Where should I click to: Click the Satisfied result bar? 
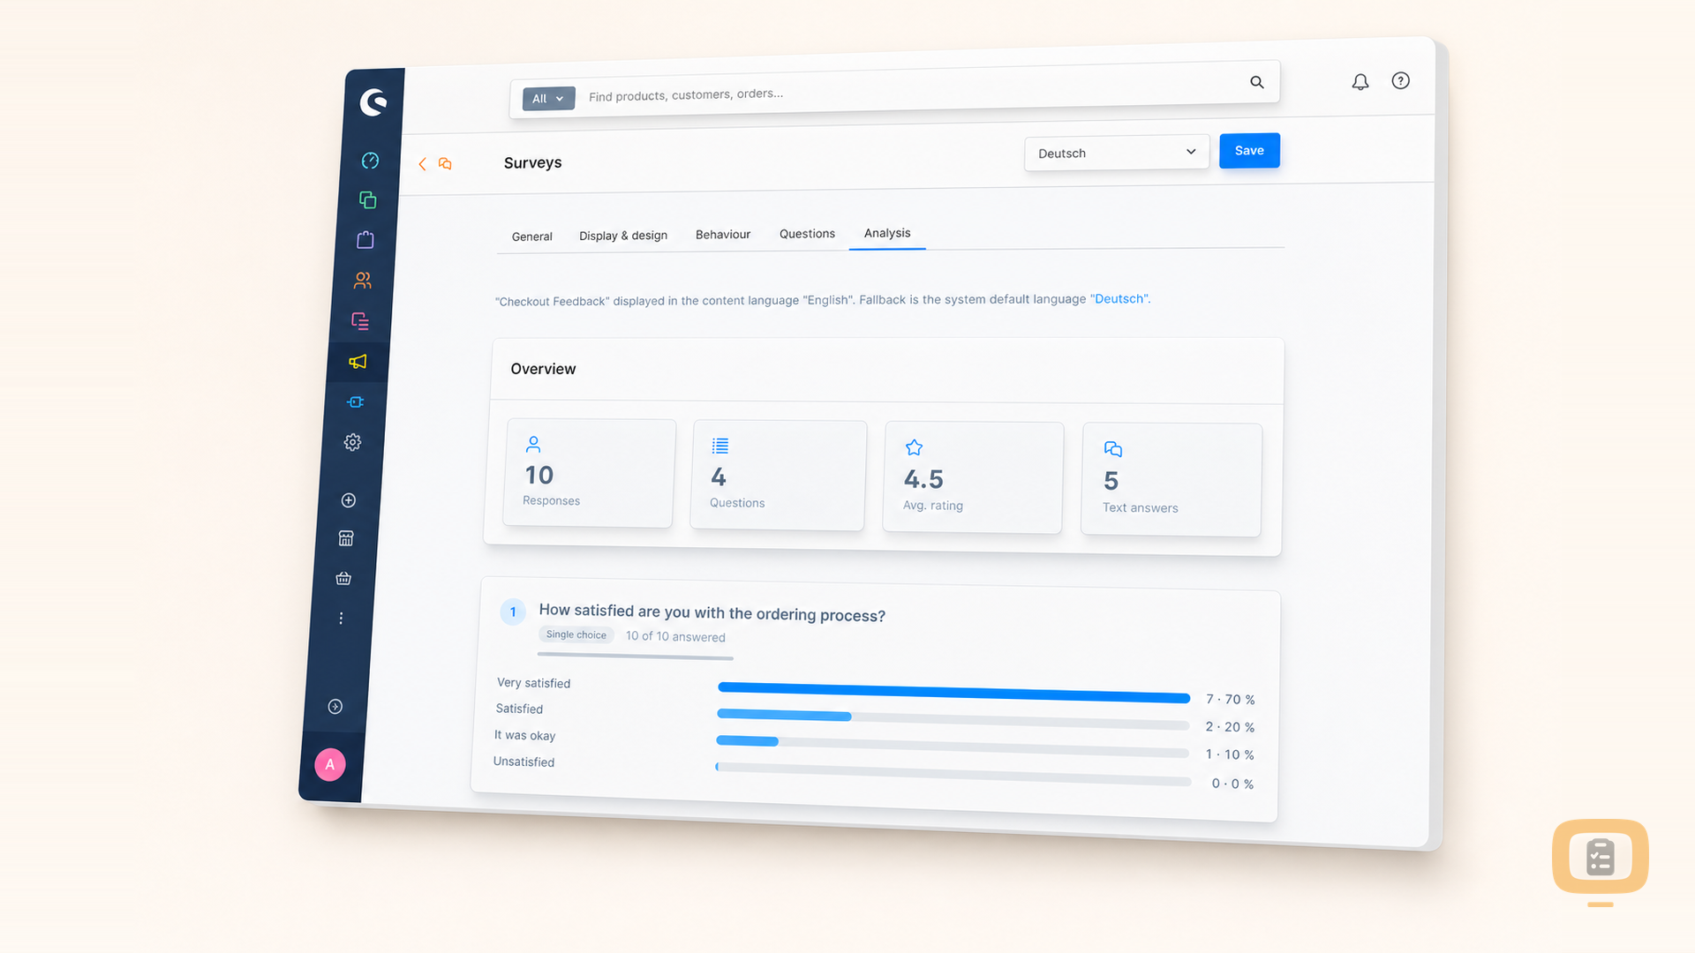pos(953,719)
